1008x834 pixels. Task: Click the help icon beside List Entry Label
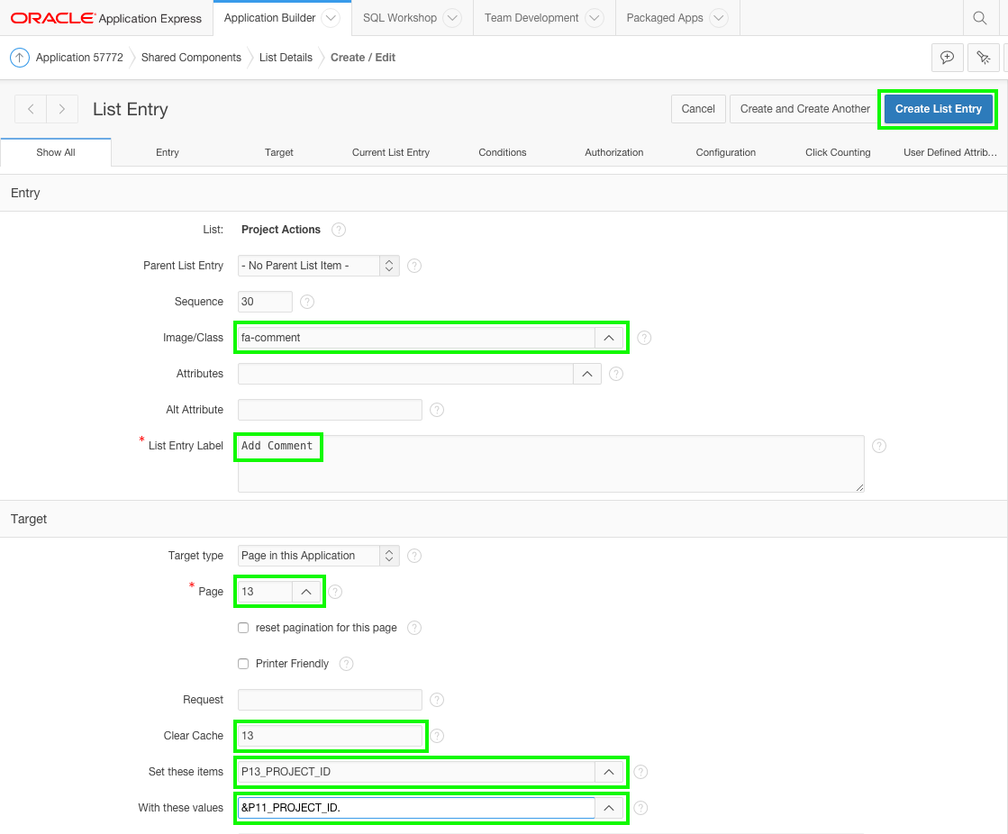[x=878, y=445]
